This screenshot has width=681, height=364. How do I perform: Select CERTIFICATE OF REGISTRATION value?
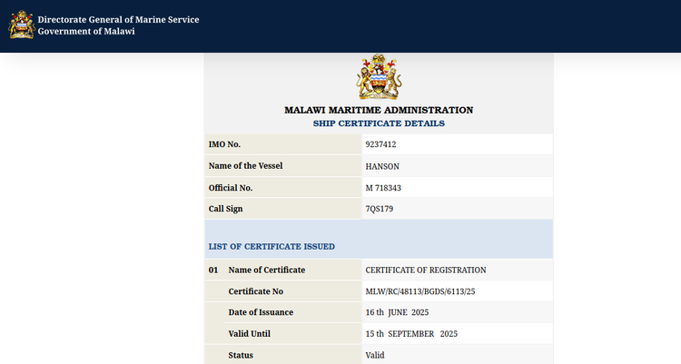tap(426, 270)
